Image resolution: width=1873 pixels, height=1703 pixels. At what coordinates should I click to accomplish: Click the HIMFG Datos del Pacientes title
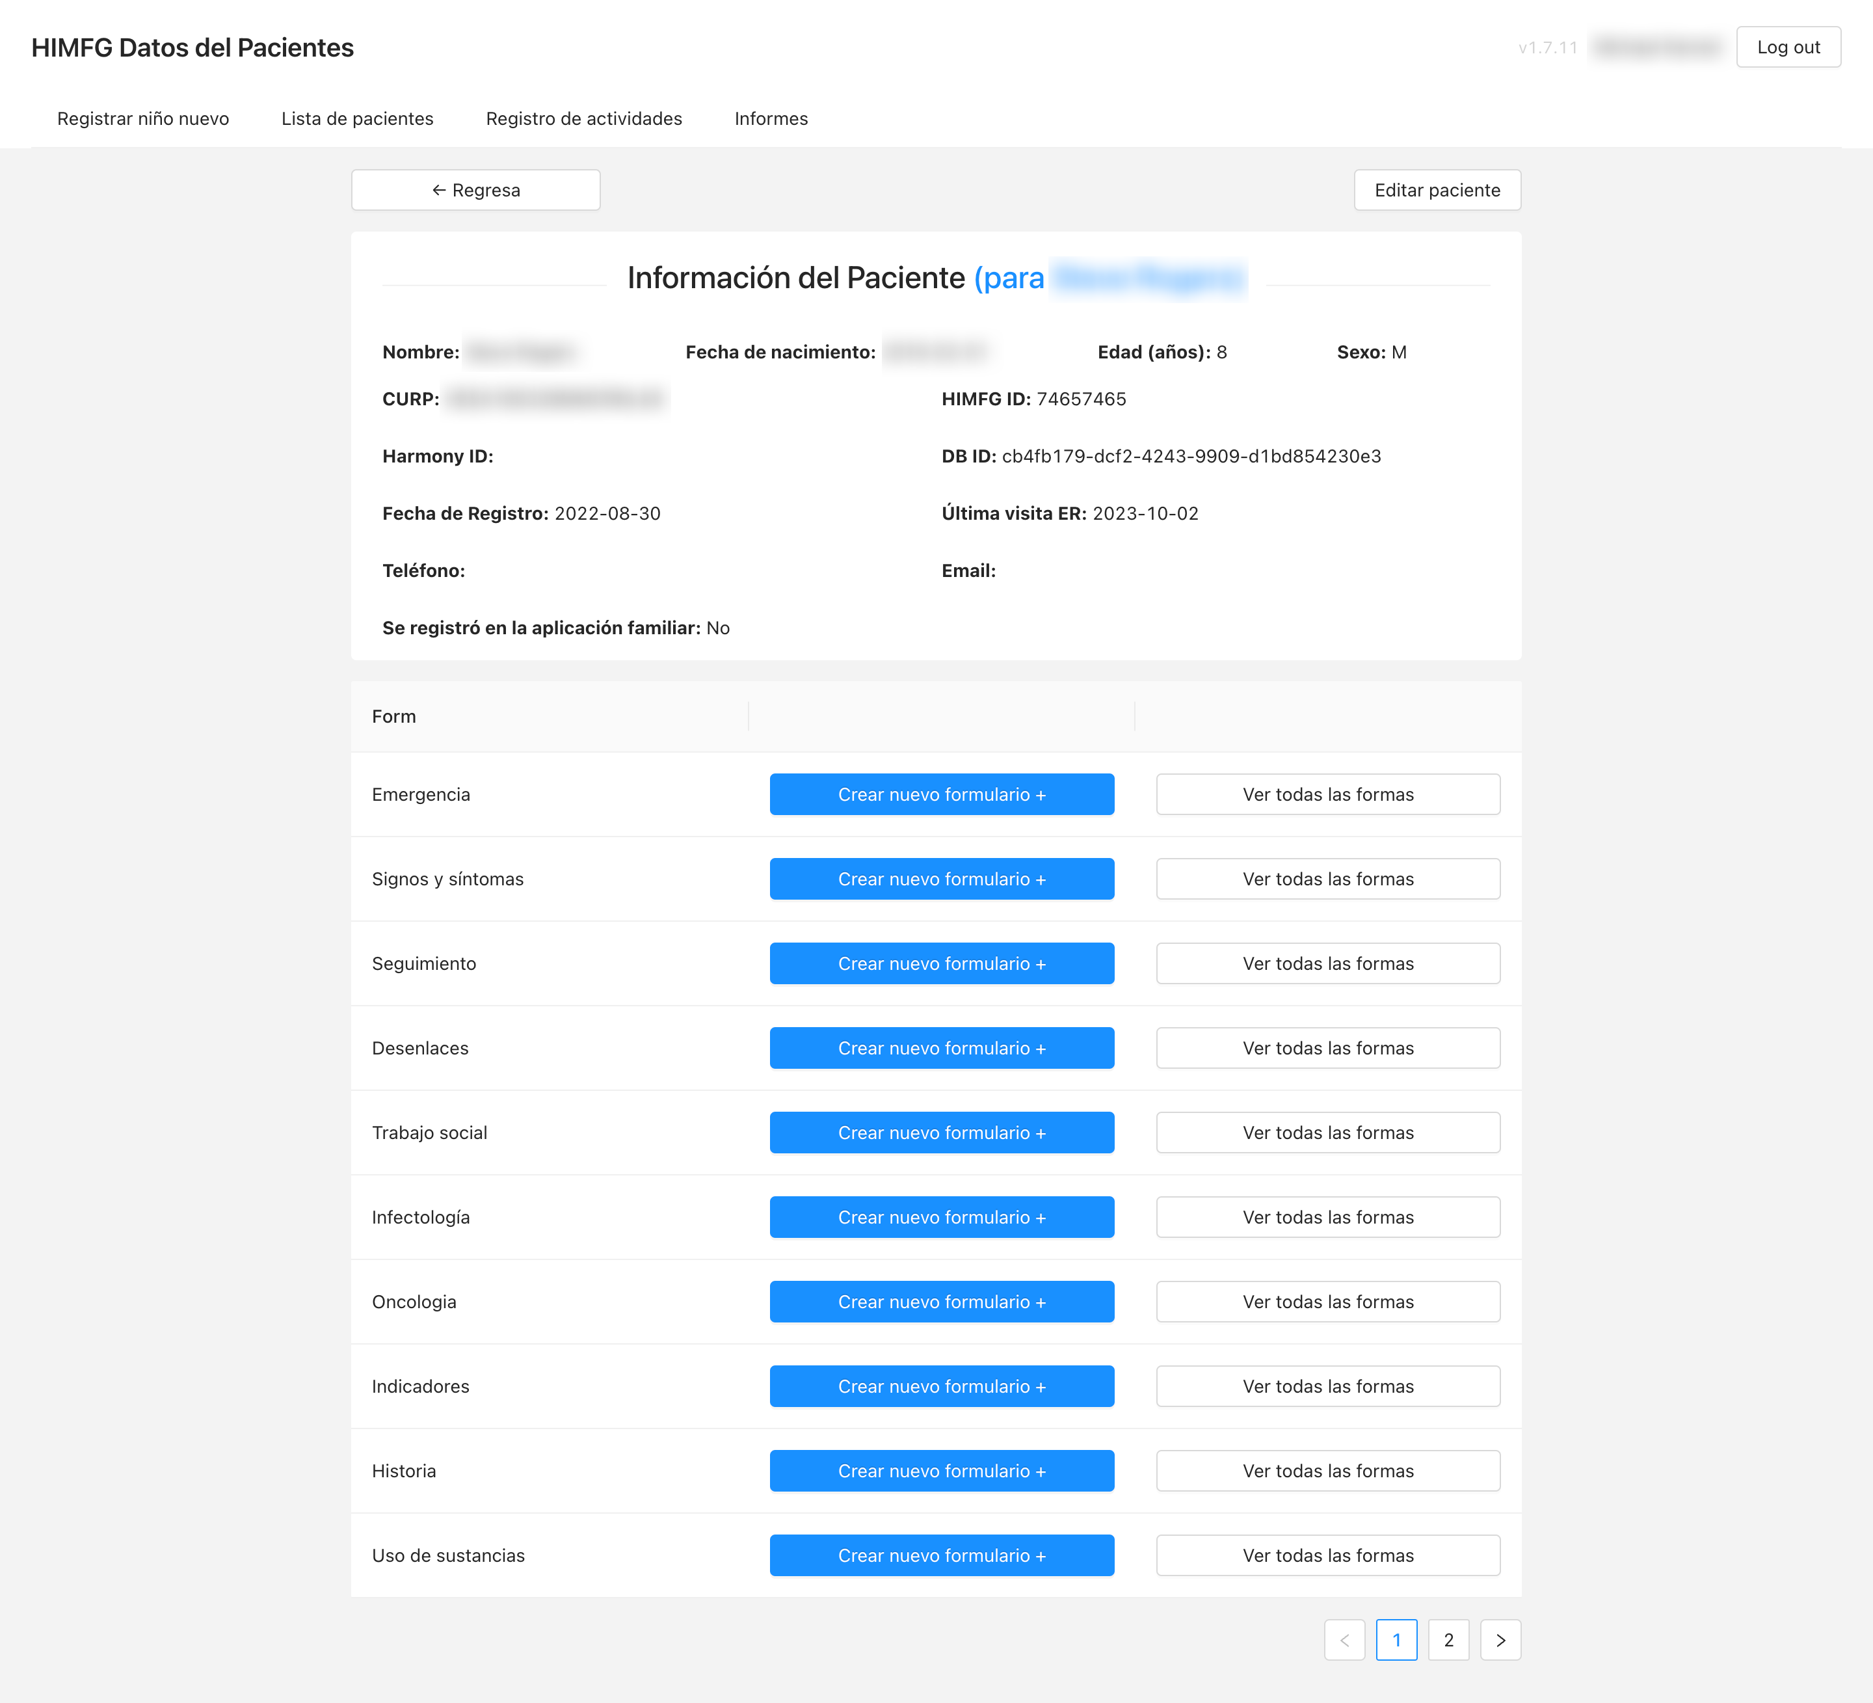click(x=193, y=47)
